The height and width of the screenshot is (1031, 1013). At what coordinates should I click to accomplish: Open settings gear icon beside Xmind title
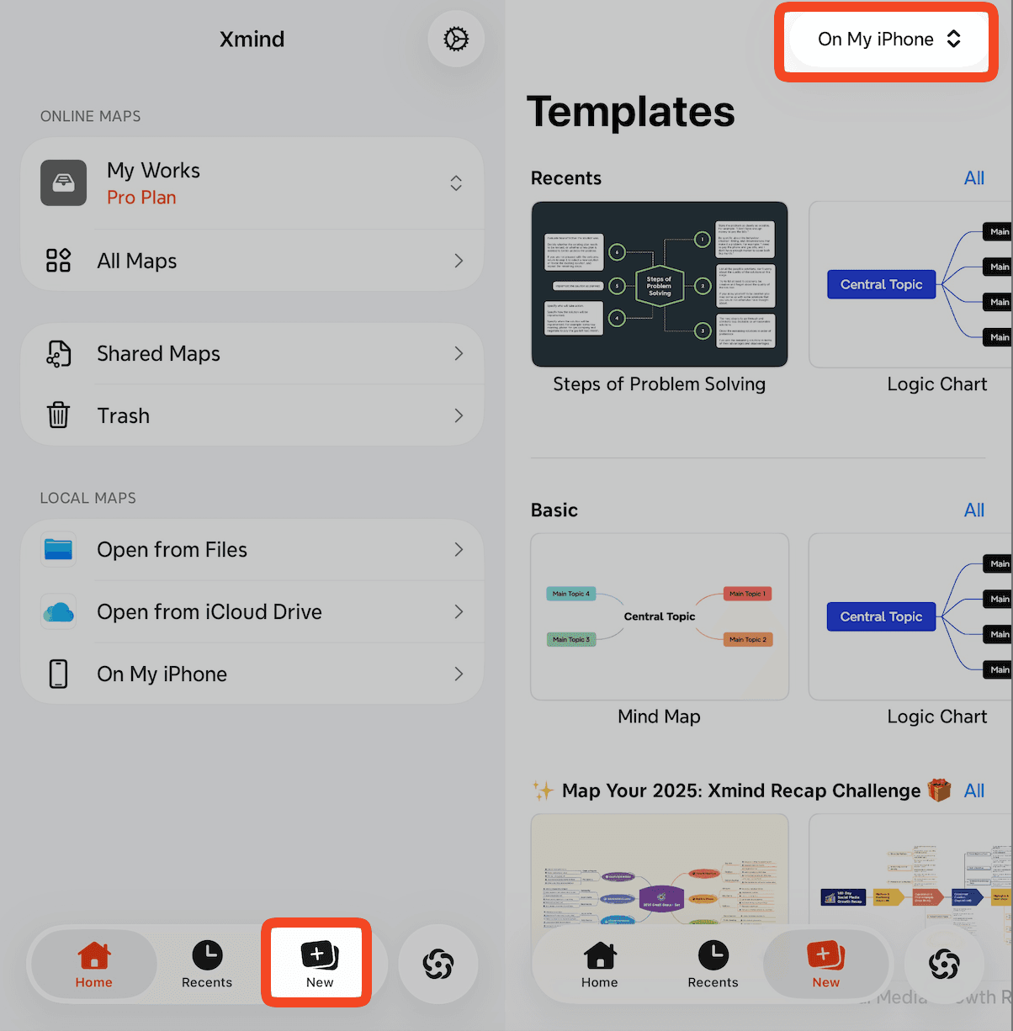[456, 39]
